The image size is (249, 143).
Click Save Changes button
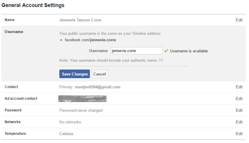pos(75,74)
